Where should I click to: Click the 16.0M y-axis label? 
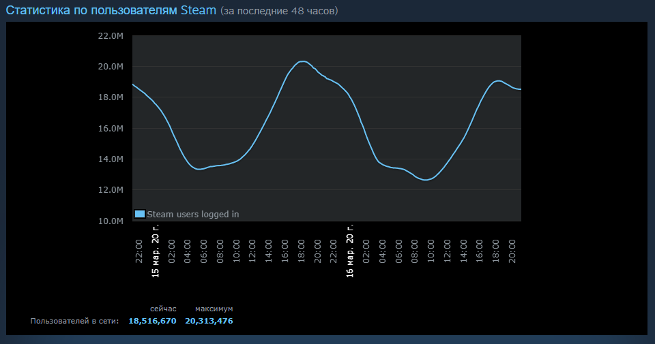pyautogui.click(x=111, y=129)
